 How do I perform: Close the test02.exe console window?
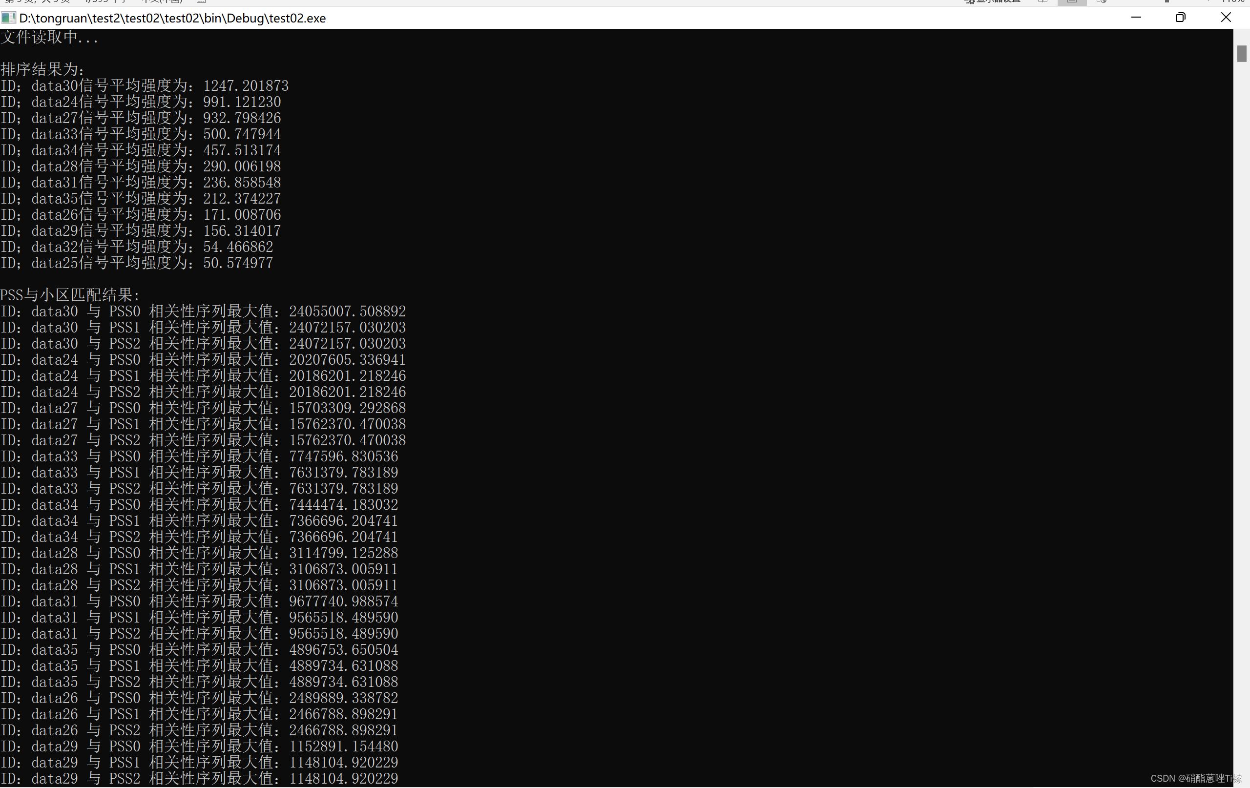coord(1226,18)
